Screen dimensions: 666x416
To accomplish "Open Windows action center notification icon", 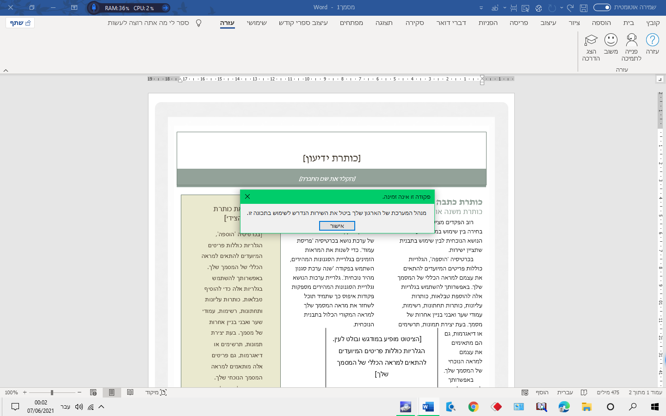I will (x=15, y=407).
